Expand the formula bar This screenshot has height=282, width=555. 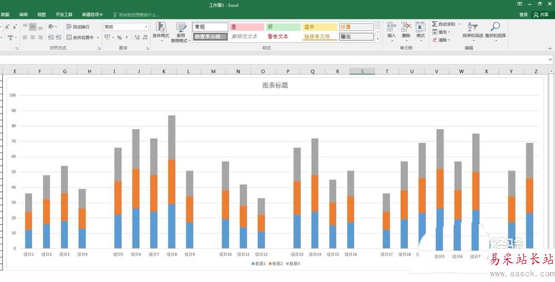(551, 60)
